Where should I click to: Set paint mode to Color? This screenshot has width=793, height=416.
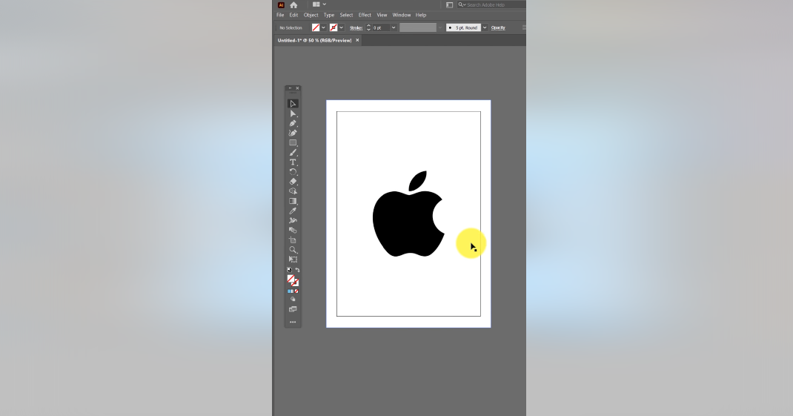click(289, 291)
